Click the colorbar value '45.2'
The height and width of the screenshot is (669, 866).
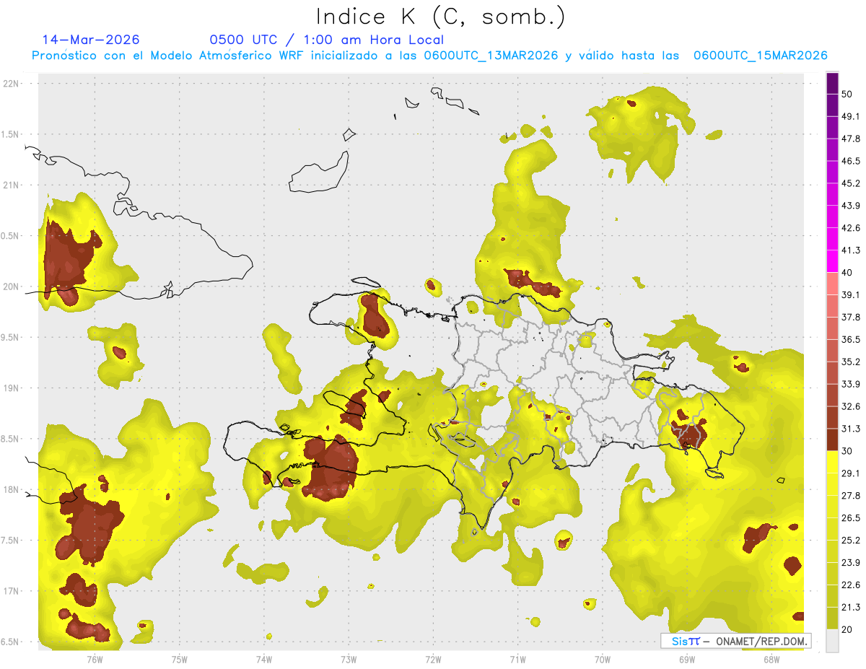click(850, 183)
